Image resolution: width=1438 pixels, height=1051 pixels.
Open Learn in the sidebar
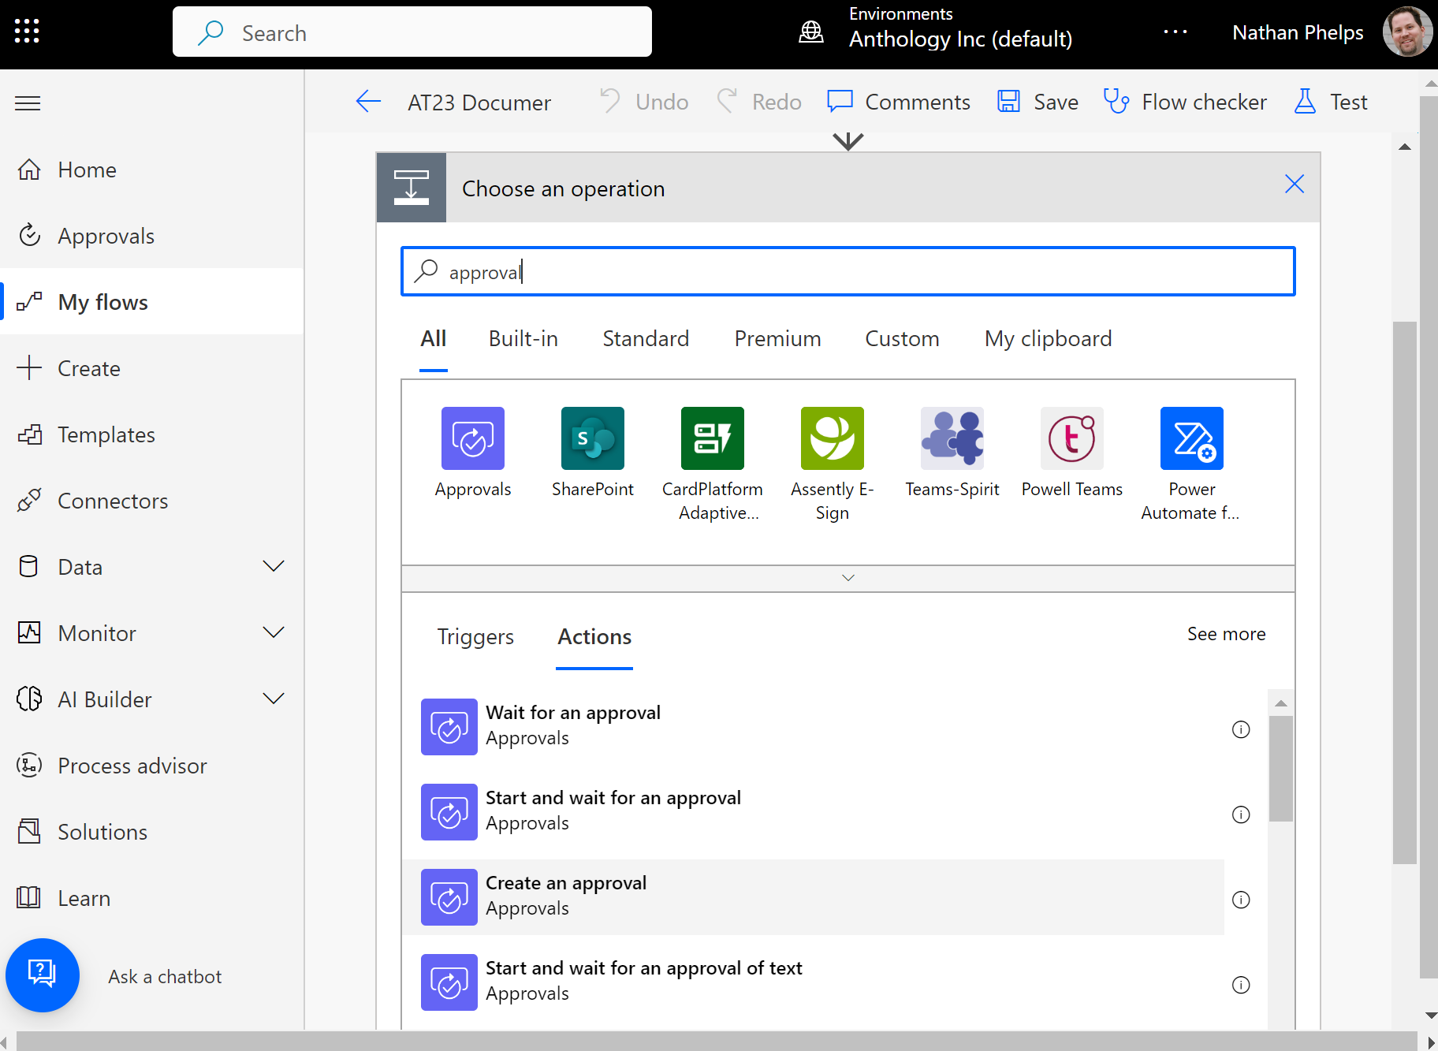pos(151,898)
